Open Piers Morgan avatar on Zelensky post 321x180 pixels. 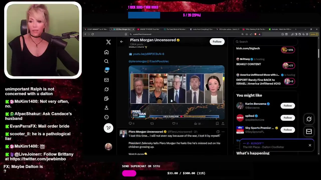[x=123, y=133]
